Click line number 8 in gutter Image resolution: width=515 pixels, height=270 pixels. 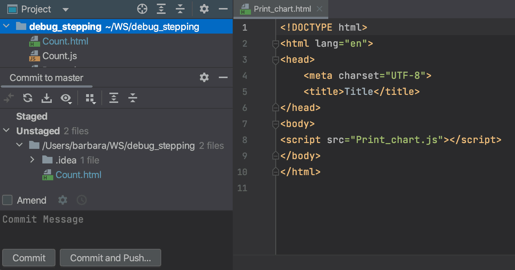[x=244, y=140]
